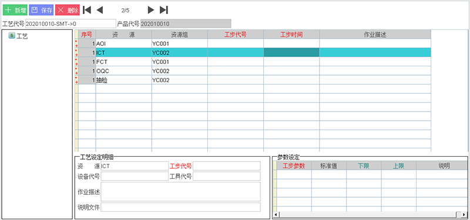Delete record with the red 删除 button
470x220 pixels.
[x=68, y=10]
